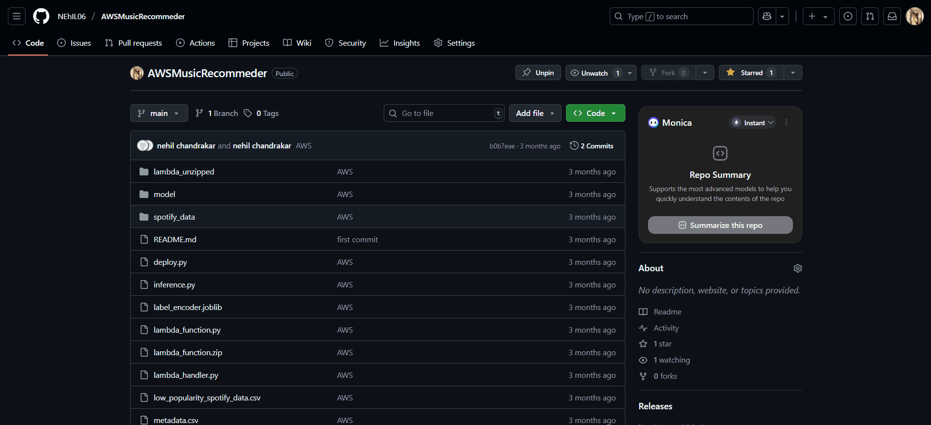
Task: Expand the Fork options dropdown arrow
Action: point(705,73)
